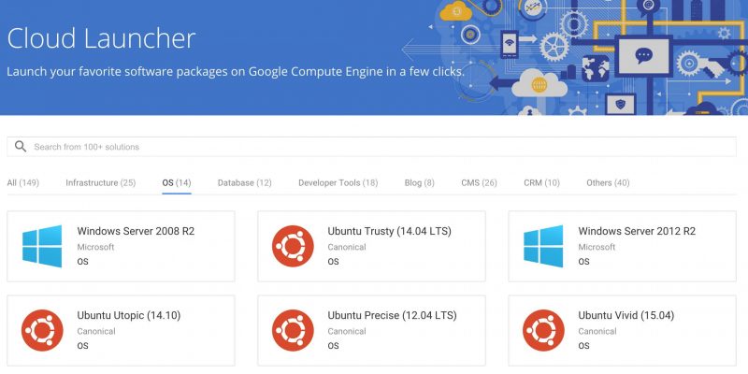Open the Windows Server 2012 R2 title
The image size is (748, 374).
click(x=637, y=231)
